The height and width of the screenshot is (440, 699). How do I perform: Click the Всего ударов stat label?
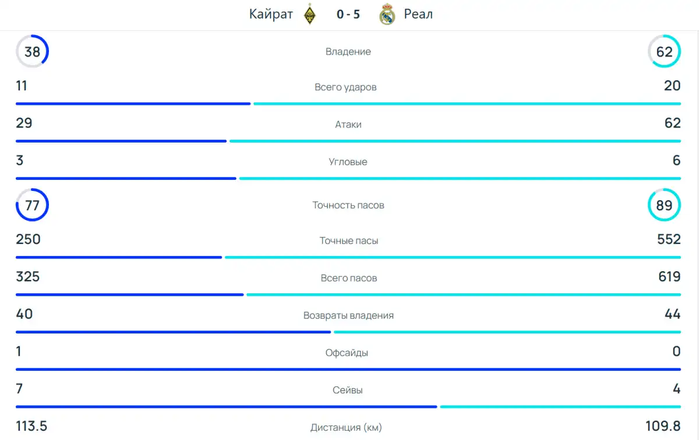pyautogui.click(x=345, y=87)
